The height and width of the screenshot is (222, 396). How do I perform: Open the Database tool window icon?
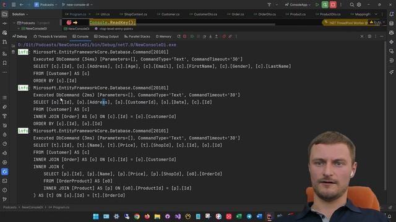392,23
